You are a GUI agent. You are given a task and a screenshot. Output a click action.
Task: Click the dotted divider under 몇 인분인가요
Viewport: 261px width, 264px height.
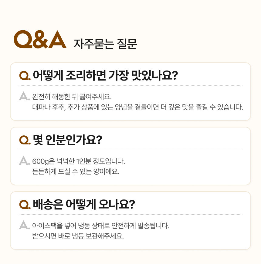point(130,150)
